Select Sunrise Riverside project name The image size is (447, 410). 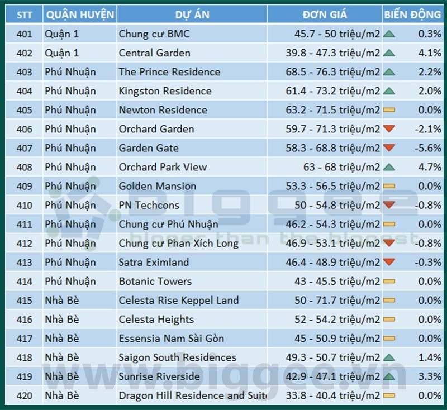pos(159,376)
